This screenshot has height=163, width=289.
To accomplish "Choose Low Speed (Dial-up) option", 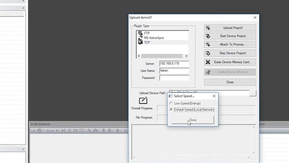I will click(185, 103).
